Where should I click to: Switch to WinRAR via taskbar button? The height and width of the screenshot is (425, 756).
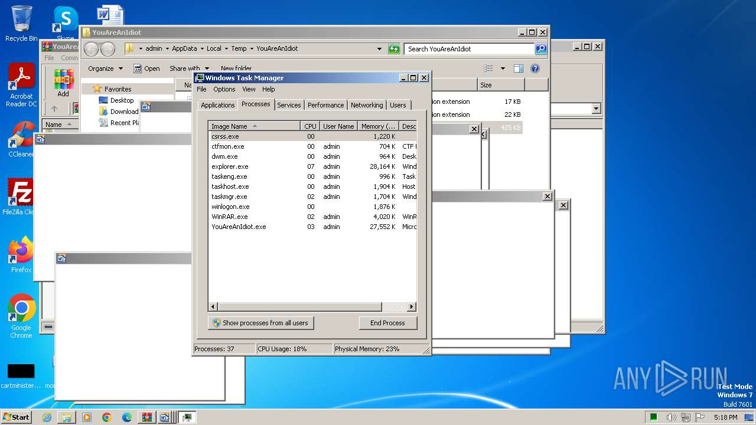tap(147, 417)
